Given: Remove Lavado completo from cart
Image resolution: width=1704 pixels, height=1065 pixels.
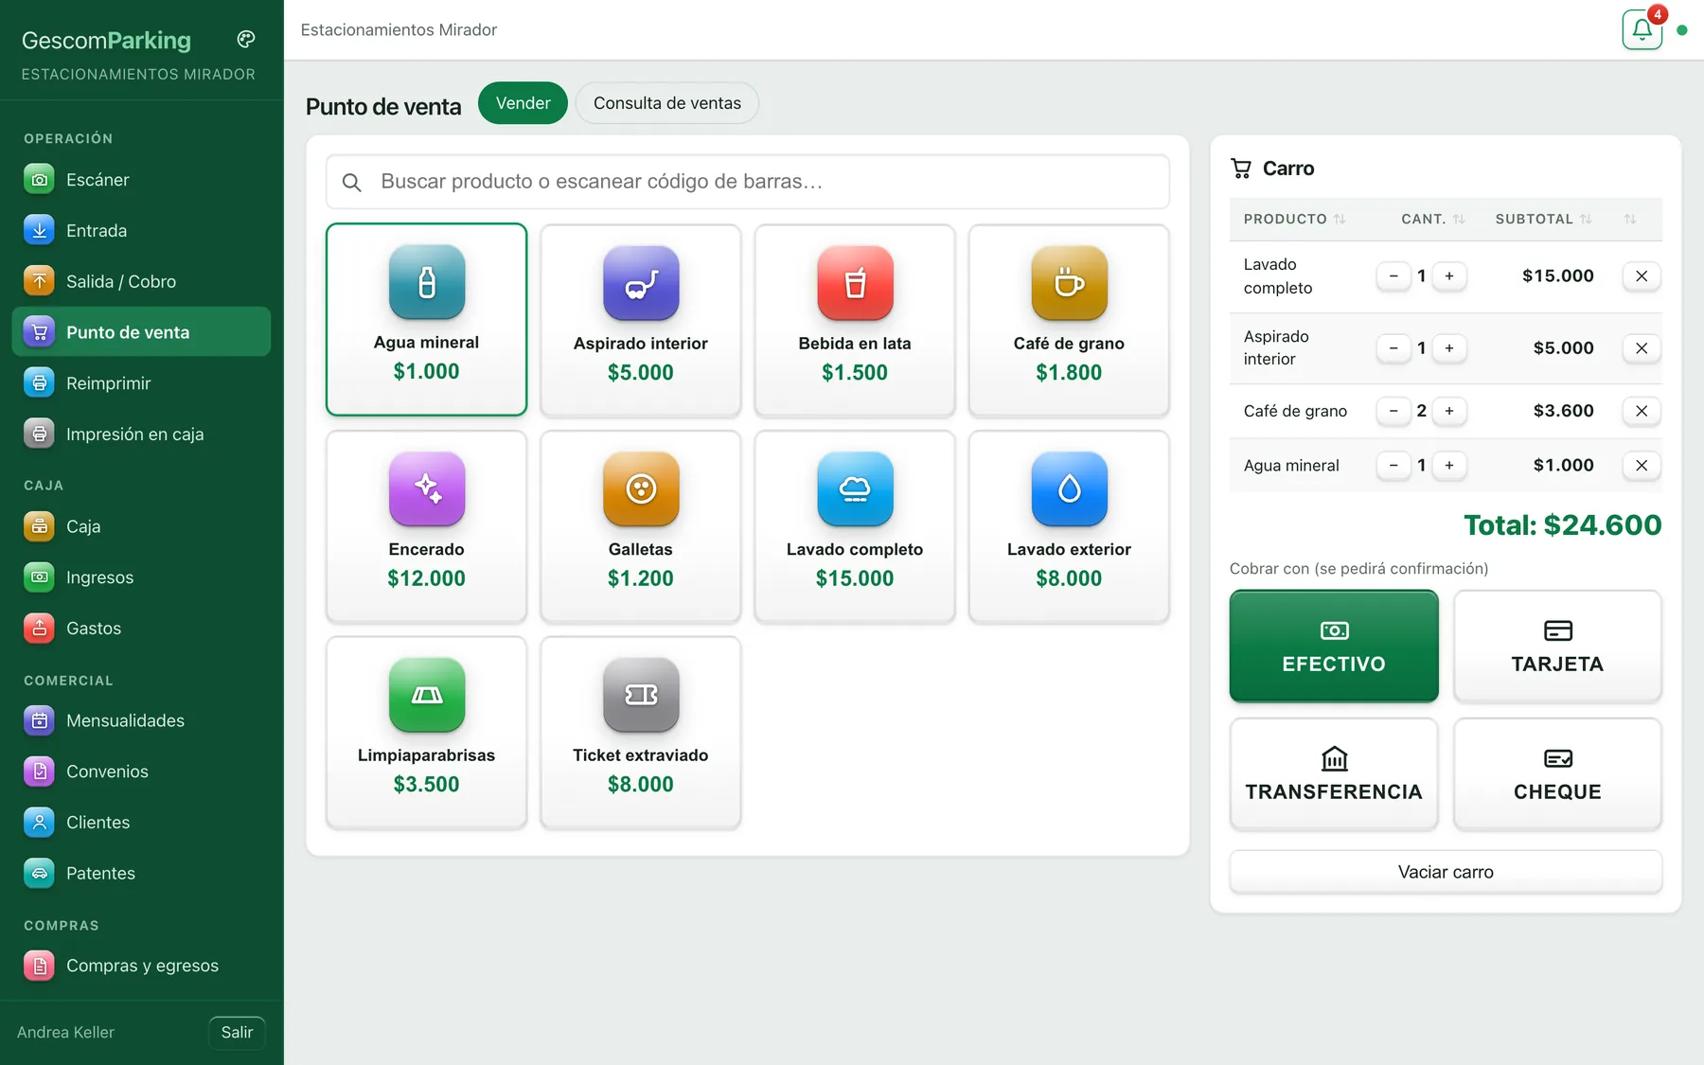Looking at the screenshot, I should (1642, 276).
